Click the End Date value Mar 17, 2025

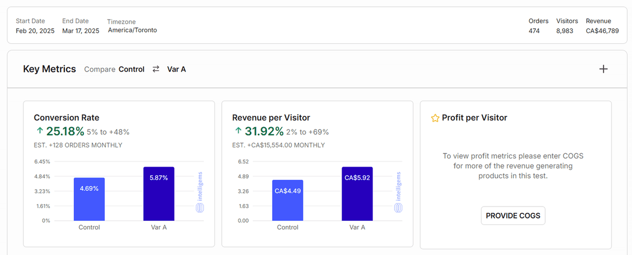(x=81, y=31)
